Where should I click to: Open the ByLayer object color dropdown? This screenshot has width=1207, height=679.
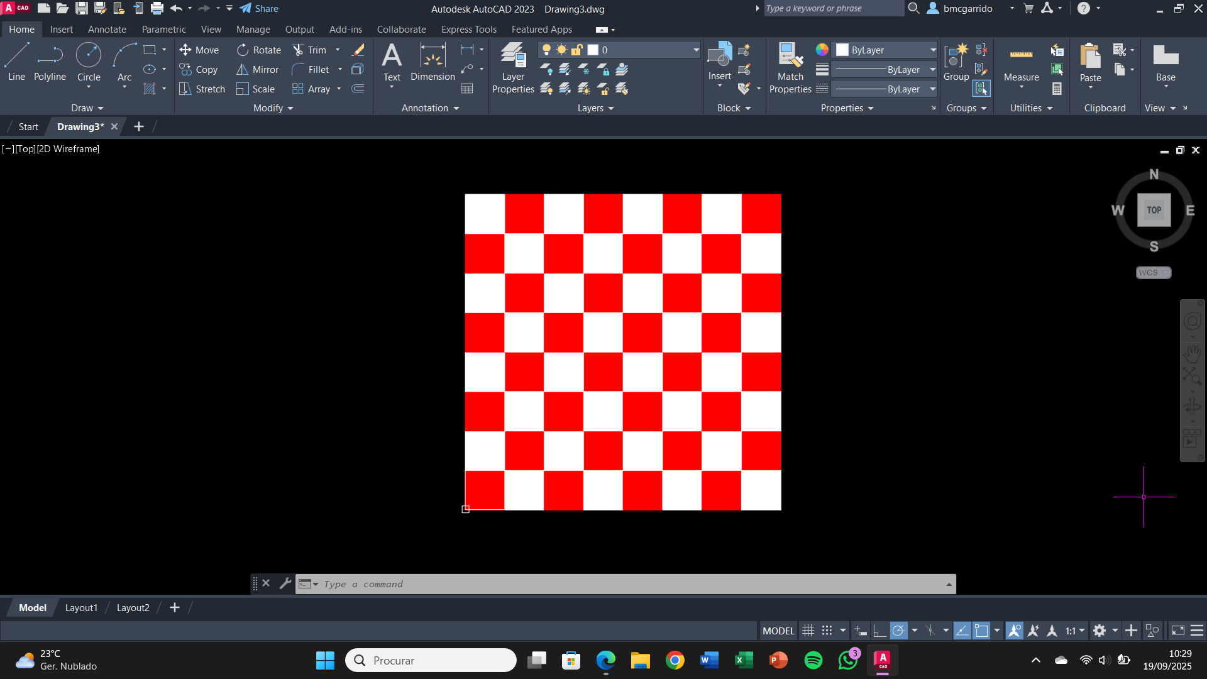coord(933,50)
